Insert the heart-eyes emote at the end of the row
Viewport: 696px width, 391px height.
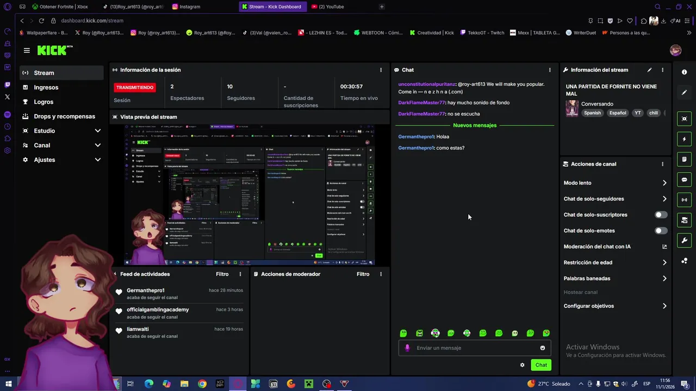pos(546,333)
